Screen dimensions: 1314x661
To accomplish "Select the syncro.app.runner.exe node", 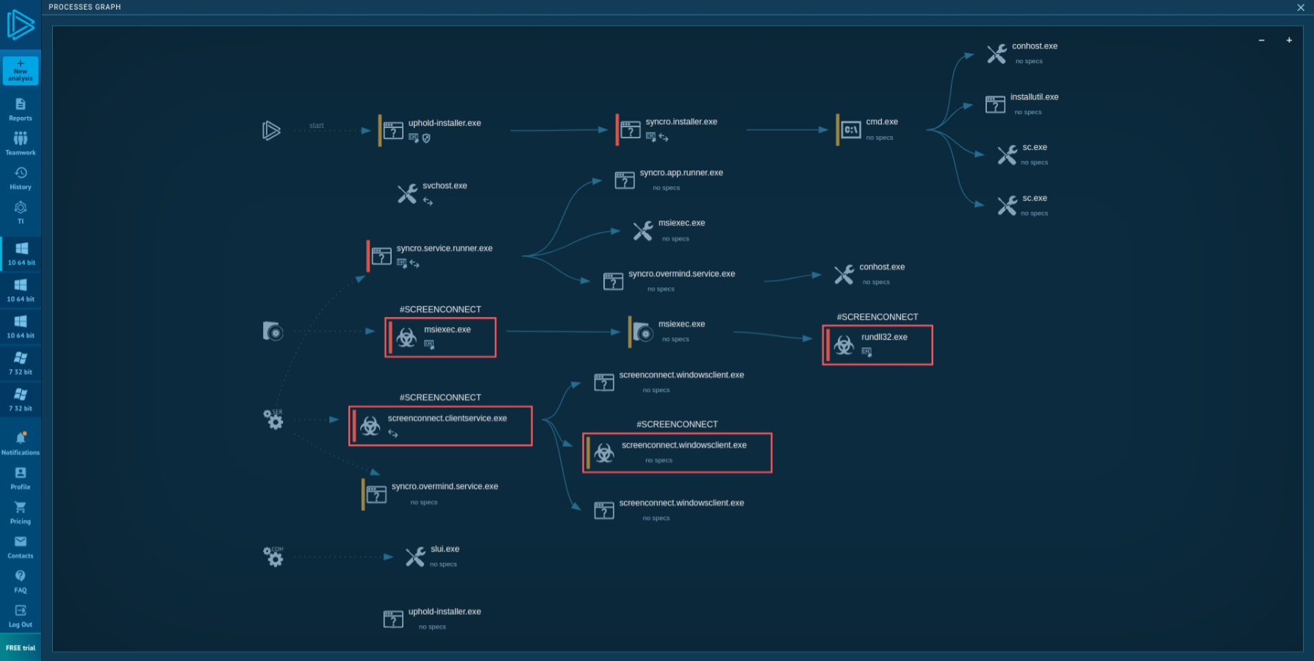I will (x=669, y=180).
